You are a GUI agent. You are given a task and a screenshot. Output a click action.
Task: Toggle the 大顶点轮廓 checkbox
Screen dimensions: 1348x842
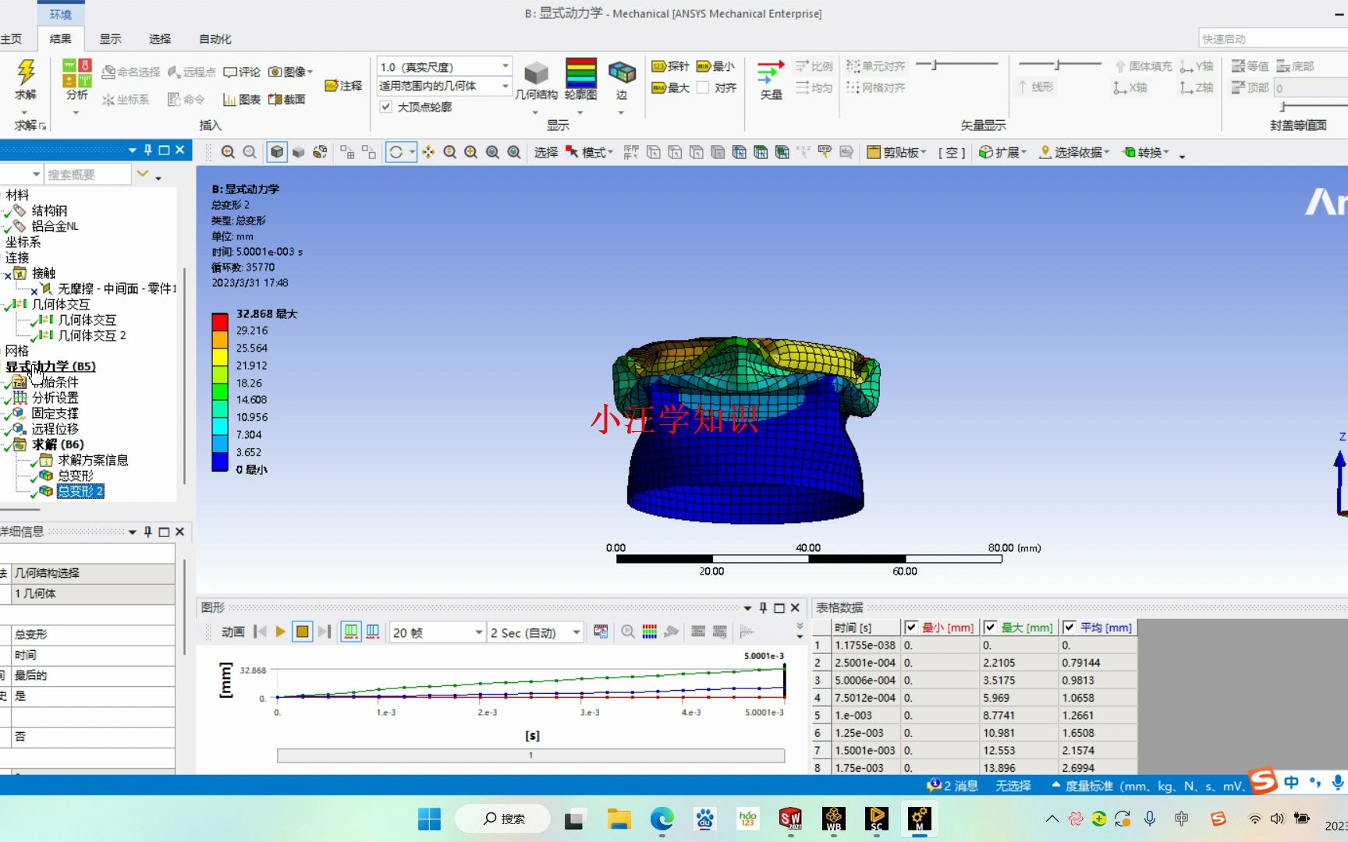click(385, 107)
